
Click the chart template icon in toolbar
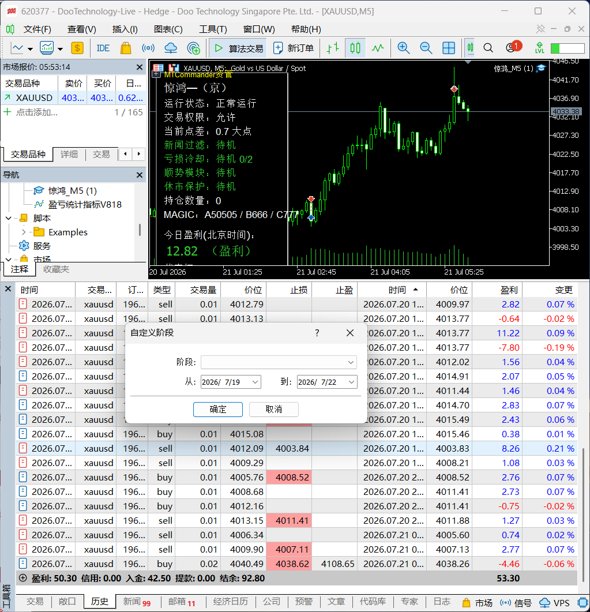47,48
